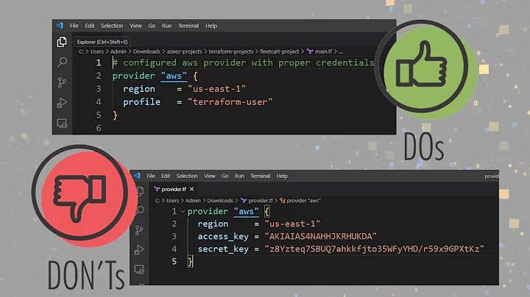Screen dimensions: 530x297
Task: Open File menu in top window
Action: tap(74, 26)
